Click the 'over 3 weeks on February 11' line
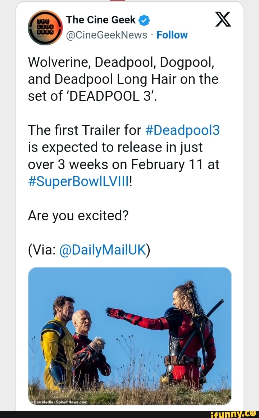259x418 pixels. 123,165
